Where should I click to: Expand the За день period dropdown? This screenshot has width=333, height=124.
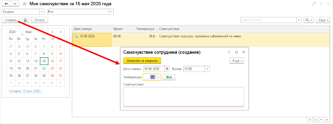(42, 12)
